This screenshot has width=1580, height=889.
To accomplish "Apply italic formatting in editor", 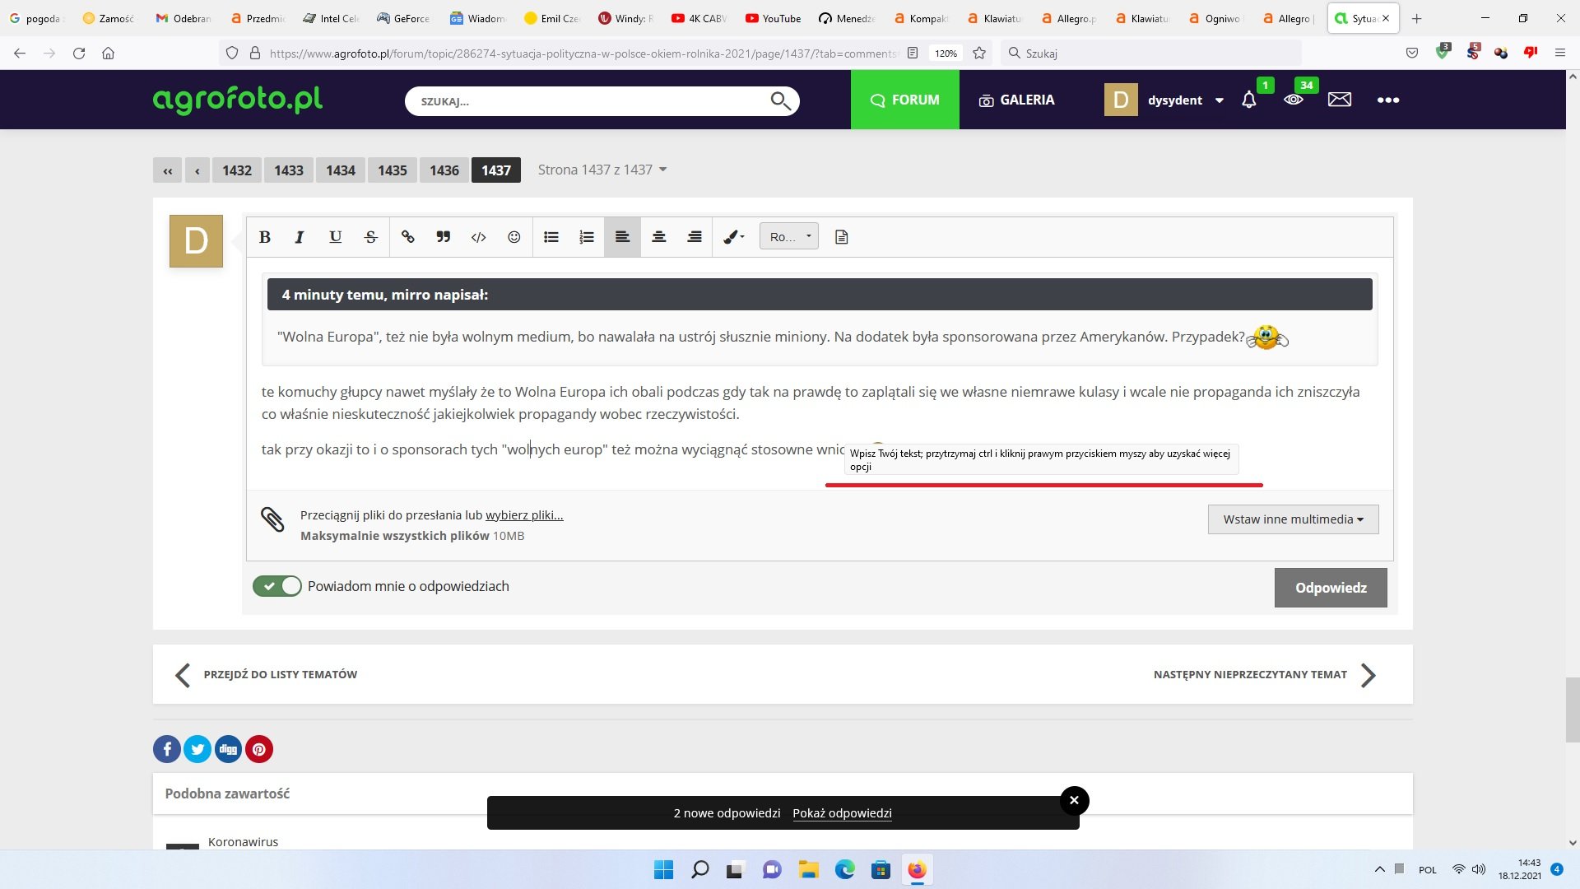I will pyautogui.click(x=300, y=237).
